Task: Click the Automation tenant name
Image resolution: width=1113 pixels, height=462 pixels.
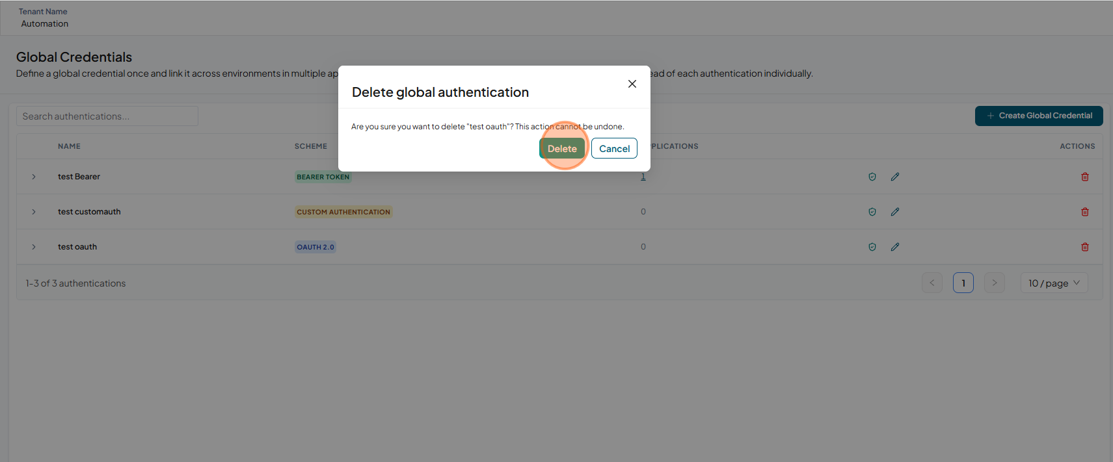Action: 44,23
